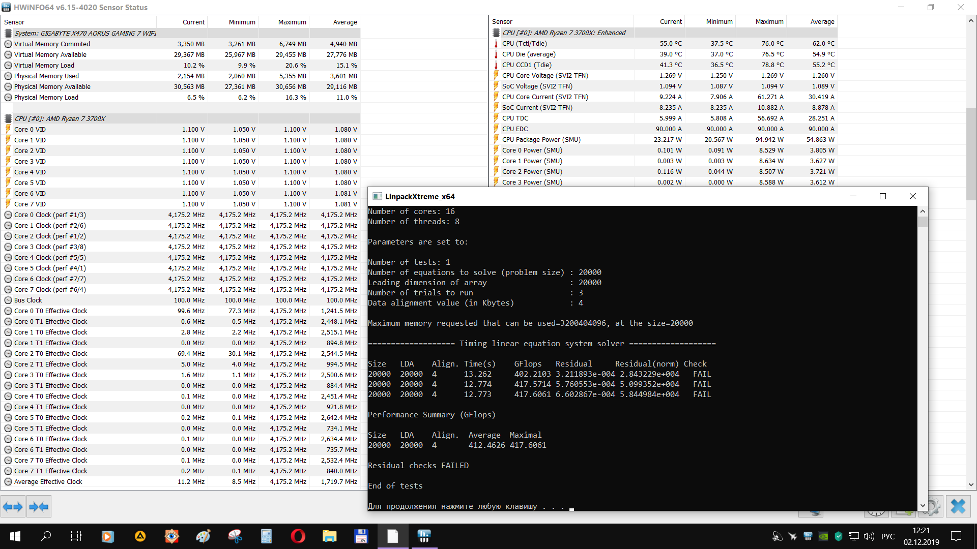Open File Explorer from the taskbar
977x549 pixels.
tap(329, 536)
